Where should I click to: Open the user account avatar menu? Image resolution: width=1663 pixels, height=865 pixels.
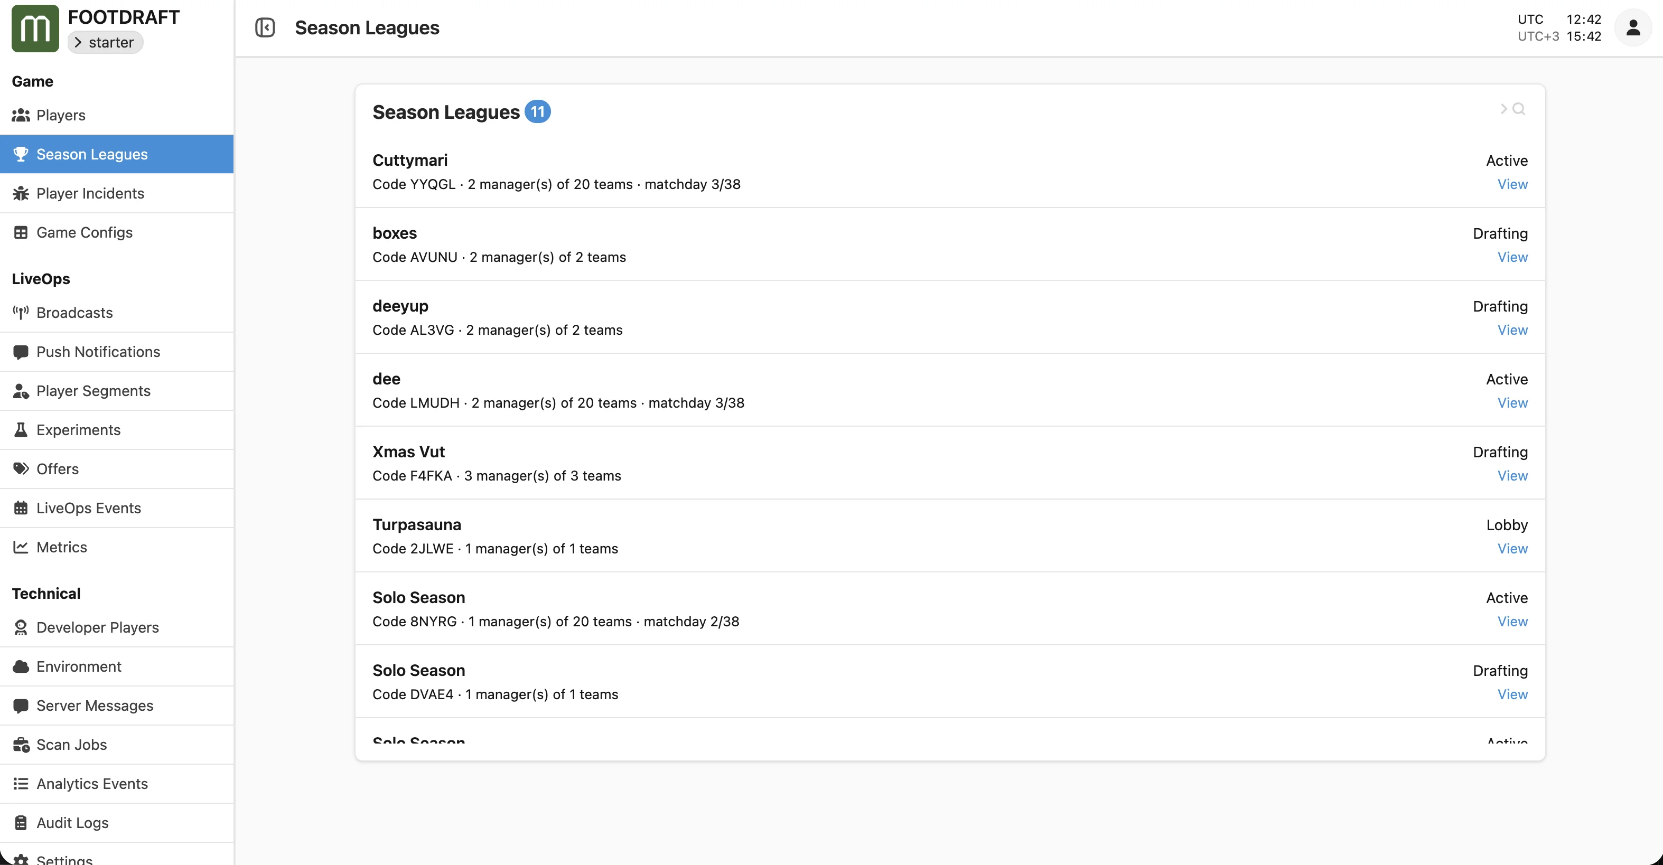pos(1633,28)
